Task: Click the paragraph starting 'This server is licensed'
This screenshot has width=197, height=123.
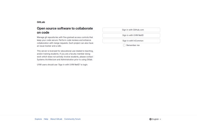Action: pyautogui.click(x=65, y=55)
